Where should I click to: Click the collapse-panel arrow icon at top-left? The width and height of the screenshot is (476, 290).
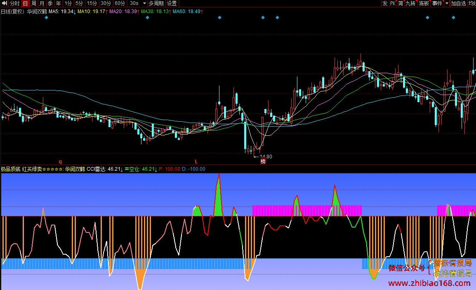coord(4,3)
